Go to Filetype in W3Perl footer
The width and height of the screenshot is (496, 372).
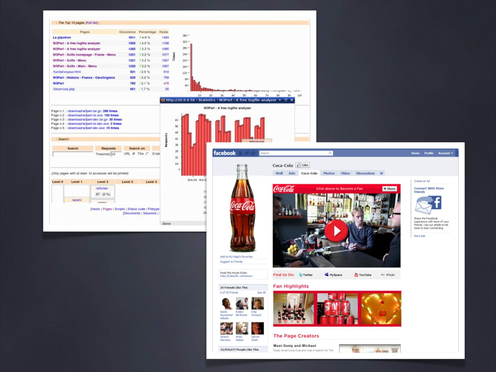[153, 209]
